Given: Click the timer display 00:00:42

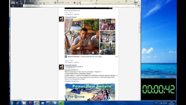Looking at the screenshot, I should click(158, 89).
